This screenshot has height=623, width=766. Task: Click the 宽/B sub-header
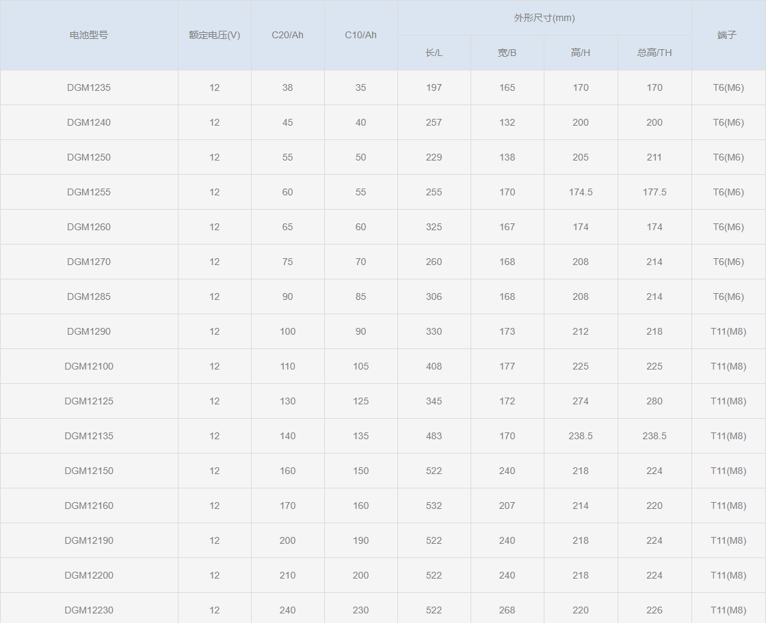point(507,53)
